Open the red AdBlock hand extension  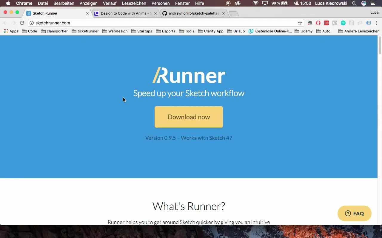(318, 23)
